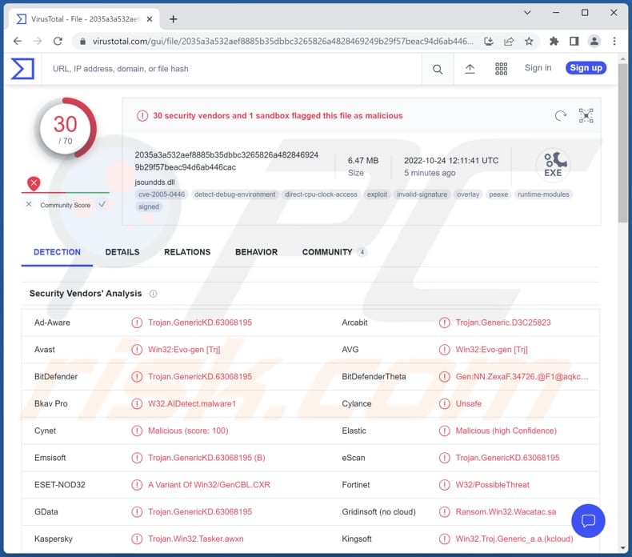Viewport: 632px width, 557px height.
Task: Click the install app icon in address bar
Action: pos(489,41)
